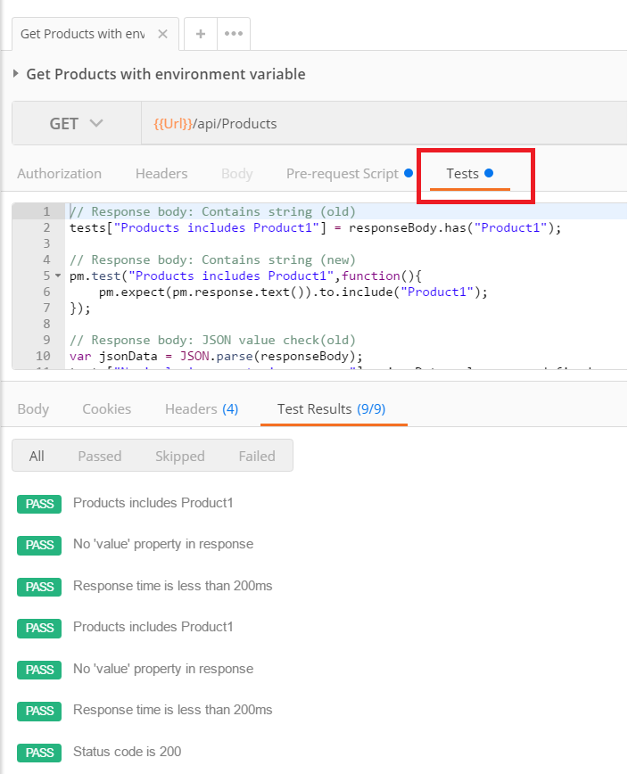Collapse the code fold arrow on line 5
The height and width of the screenshot is (774, 628).
coord(58,276)
